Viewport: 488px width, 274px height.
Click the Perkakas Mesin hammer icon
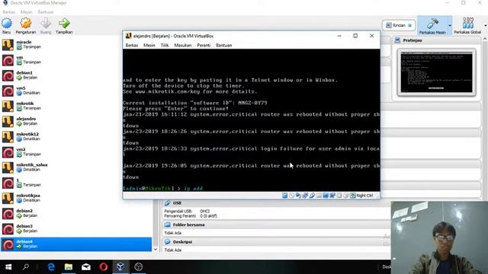point(432,23)
